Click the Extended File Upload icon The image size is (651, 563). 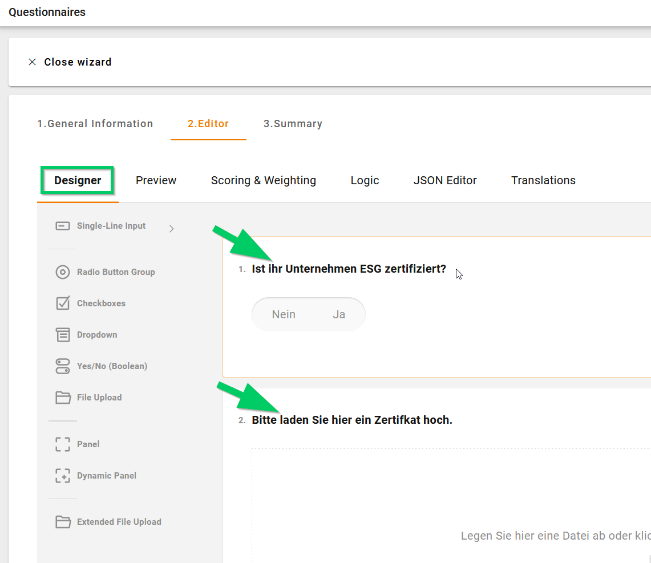pos(63,522)
